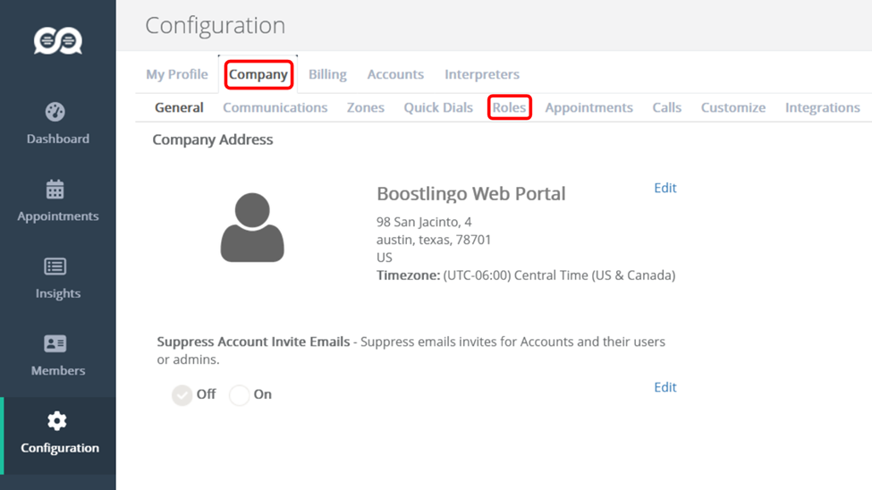The height and width of the screenshot is (490, 872).
Task: Open the Integrations sub-tab
Action: [823, 107]
